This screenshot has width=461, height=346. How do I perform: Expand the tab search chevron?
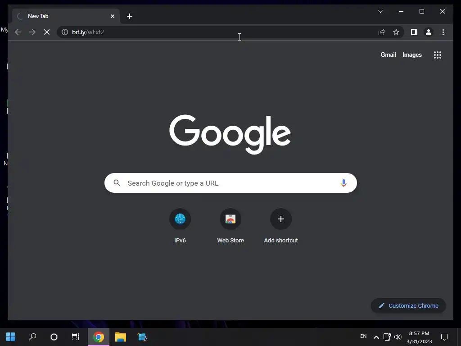(380, 11)
